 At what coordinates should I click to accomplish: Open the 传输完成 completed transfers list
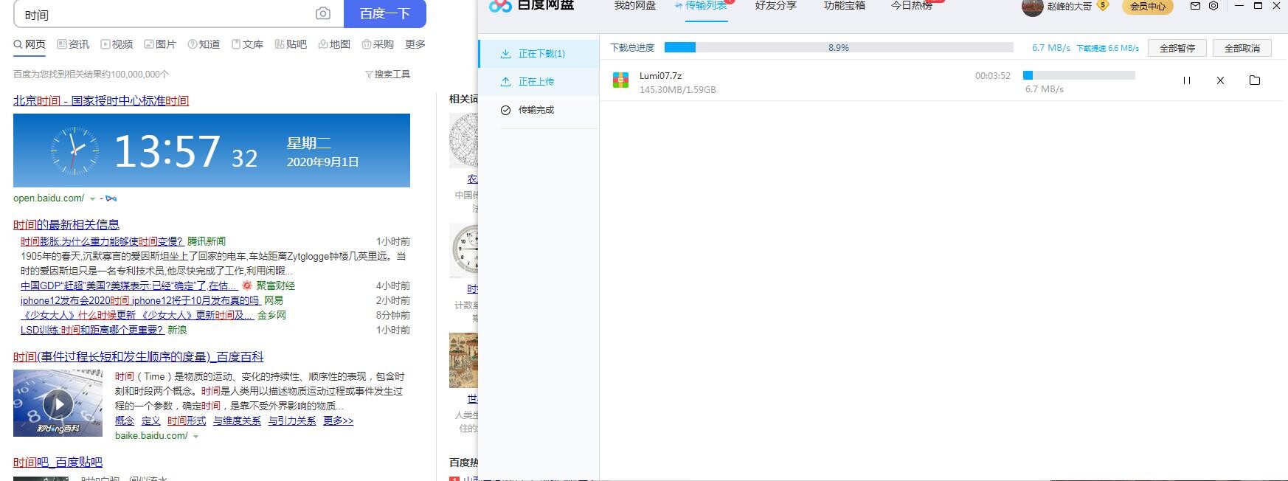coord(536,110)
